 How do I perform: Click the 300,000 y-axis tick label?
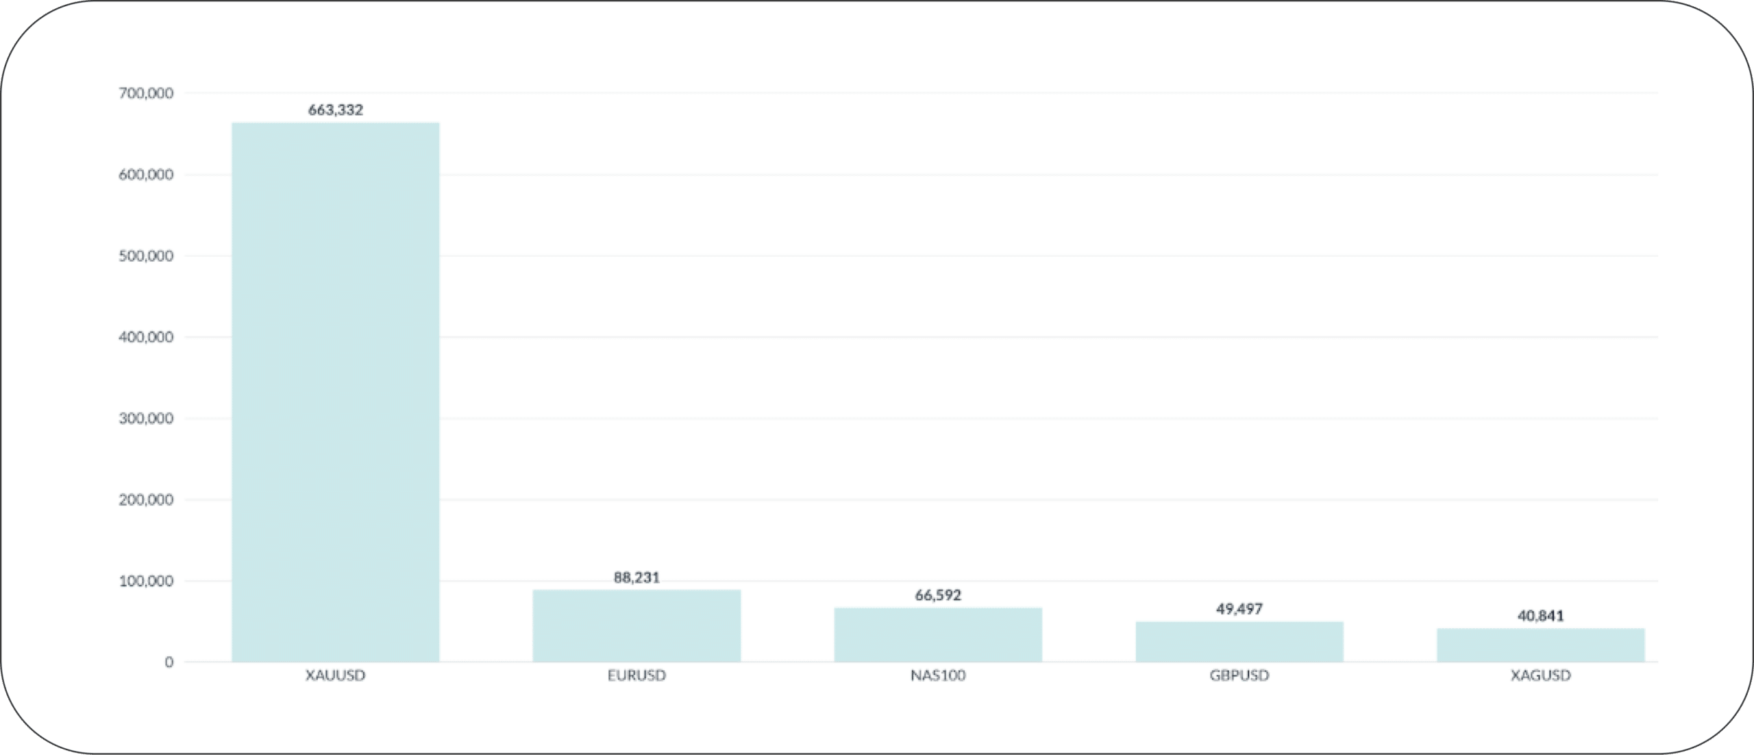coord(146,419)
